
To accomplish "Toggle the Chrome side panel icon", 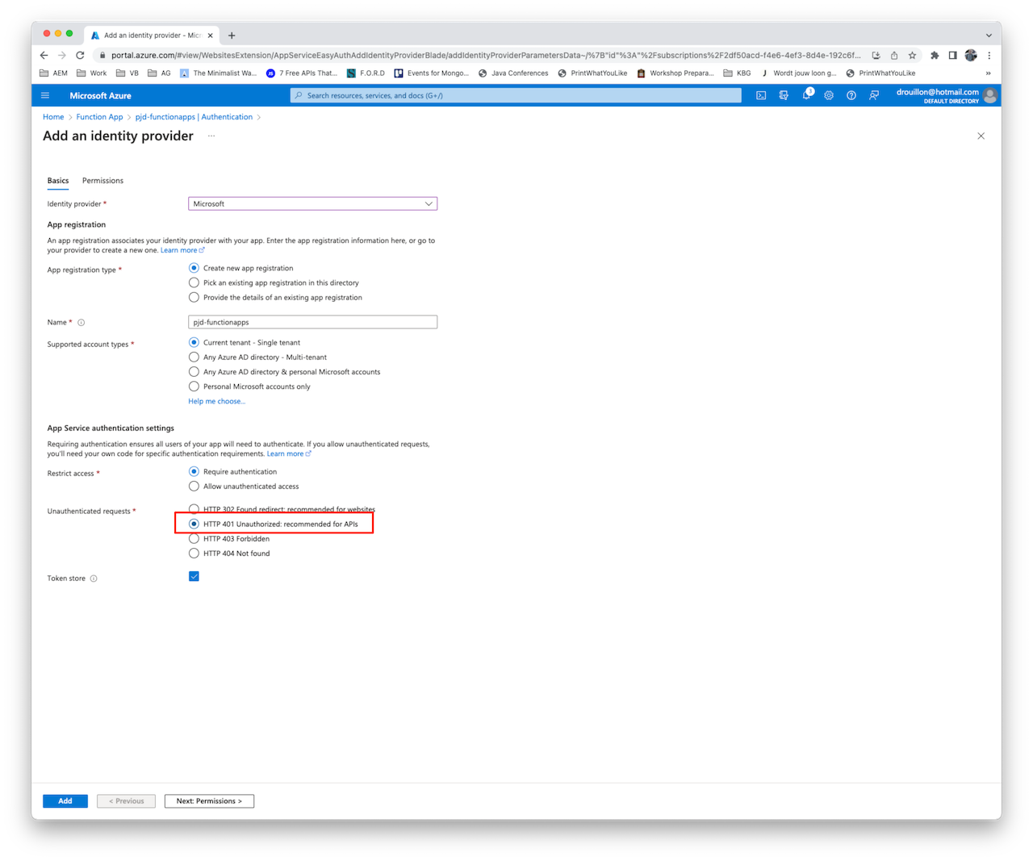I will 952,56.
